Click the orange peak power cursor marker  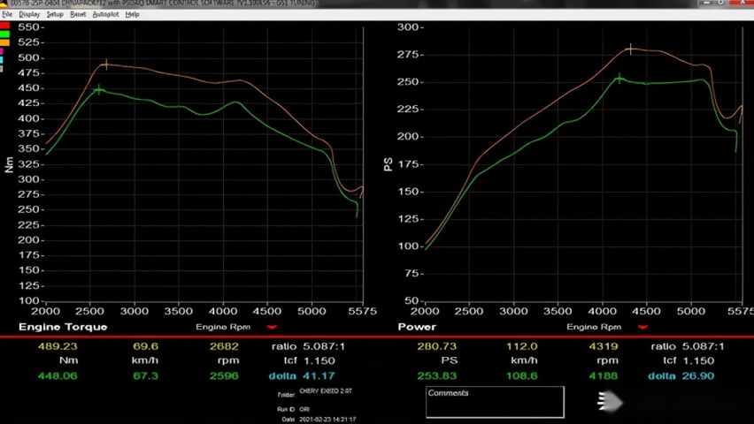[x=630, y=49]
